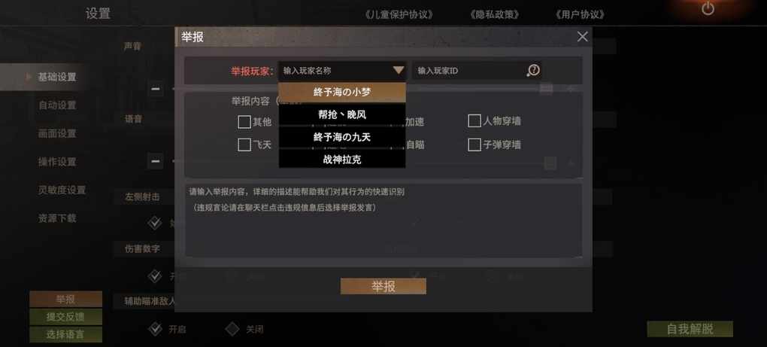The image size is (767, 347).
Task: Click the player ID search help icon
Action: 532,71
